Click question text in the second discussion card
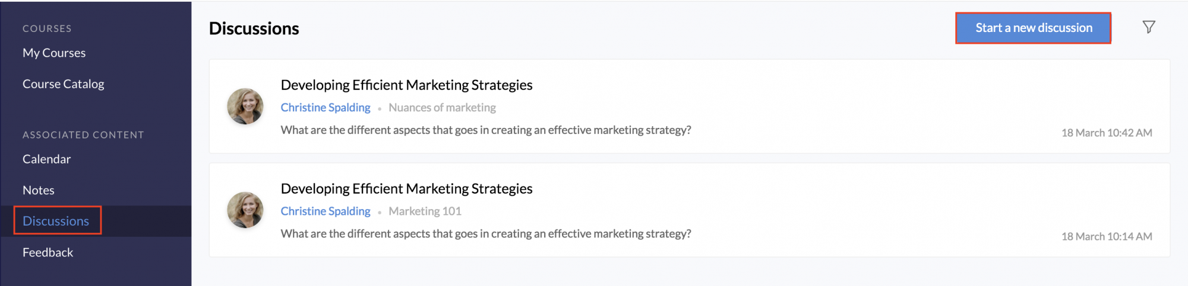1188x286 pixels. click(486, 234)
